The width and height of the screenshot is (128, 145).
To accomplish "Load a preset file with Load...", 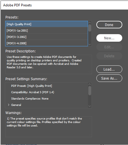I will coord(109,69).
